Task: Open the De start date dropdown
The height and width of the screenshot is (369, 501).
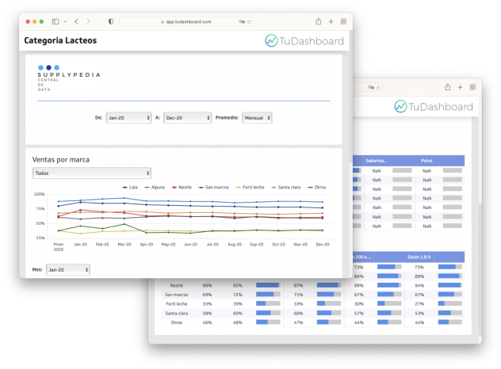Action: (x=128, y=117)
